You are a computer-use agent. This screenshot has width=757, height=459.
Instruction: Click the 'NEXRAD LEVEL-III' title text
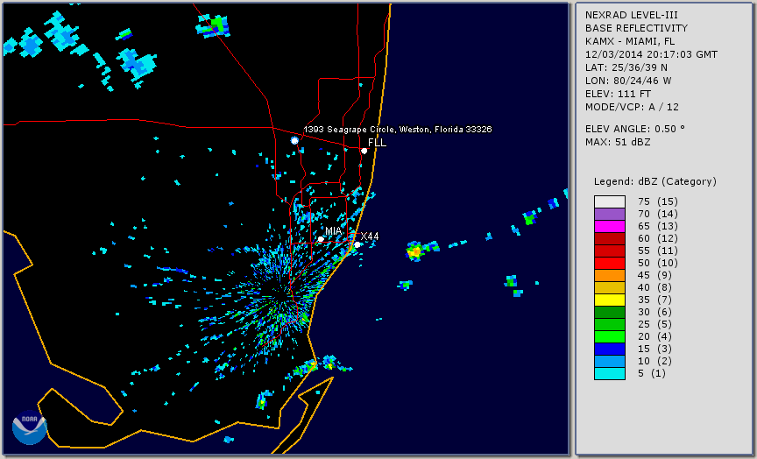click(x=632, y=15)
